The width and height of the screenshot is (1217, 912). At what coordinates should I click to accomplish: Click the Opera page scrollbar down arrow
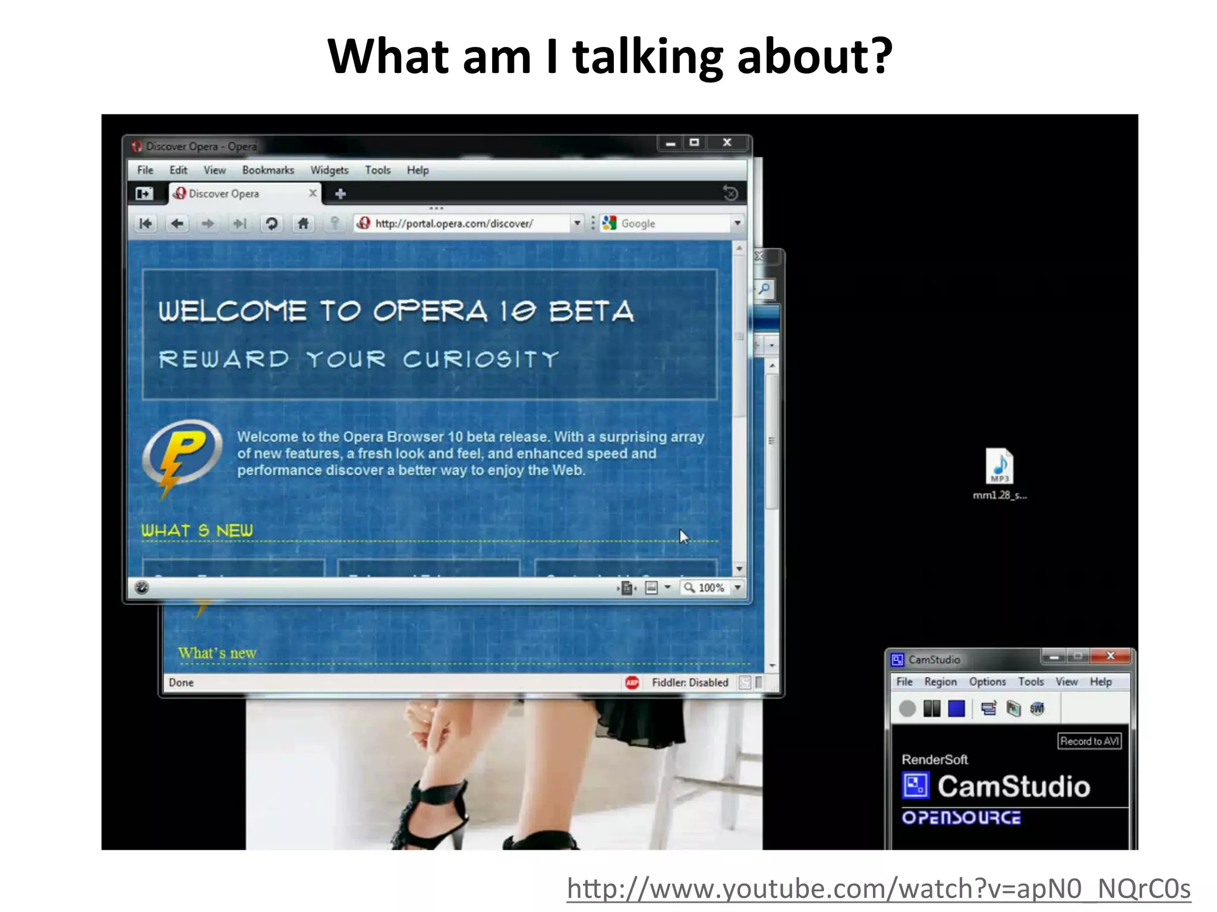click(x=739, y=569)
